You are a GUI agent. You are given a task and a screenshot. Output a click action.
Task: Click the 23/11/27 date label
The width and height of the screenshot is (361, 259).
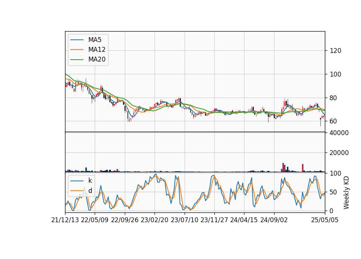[214, 220]
